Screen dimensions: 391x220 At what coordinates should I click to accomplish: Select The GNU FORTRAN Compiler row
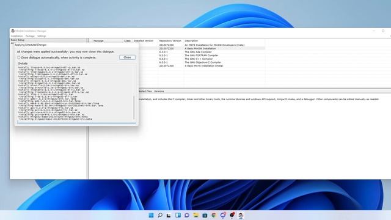click(202, 56)
